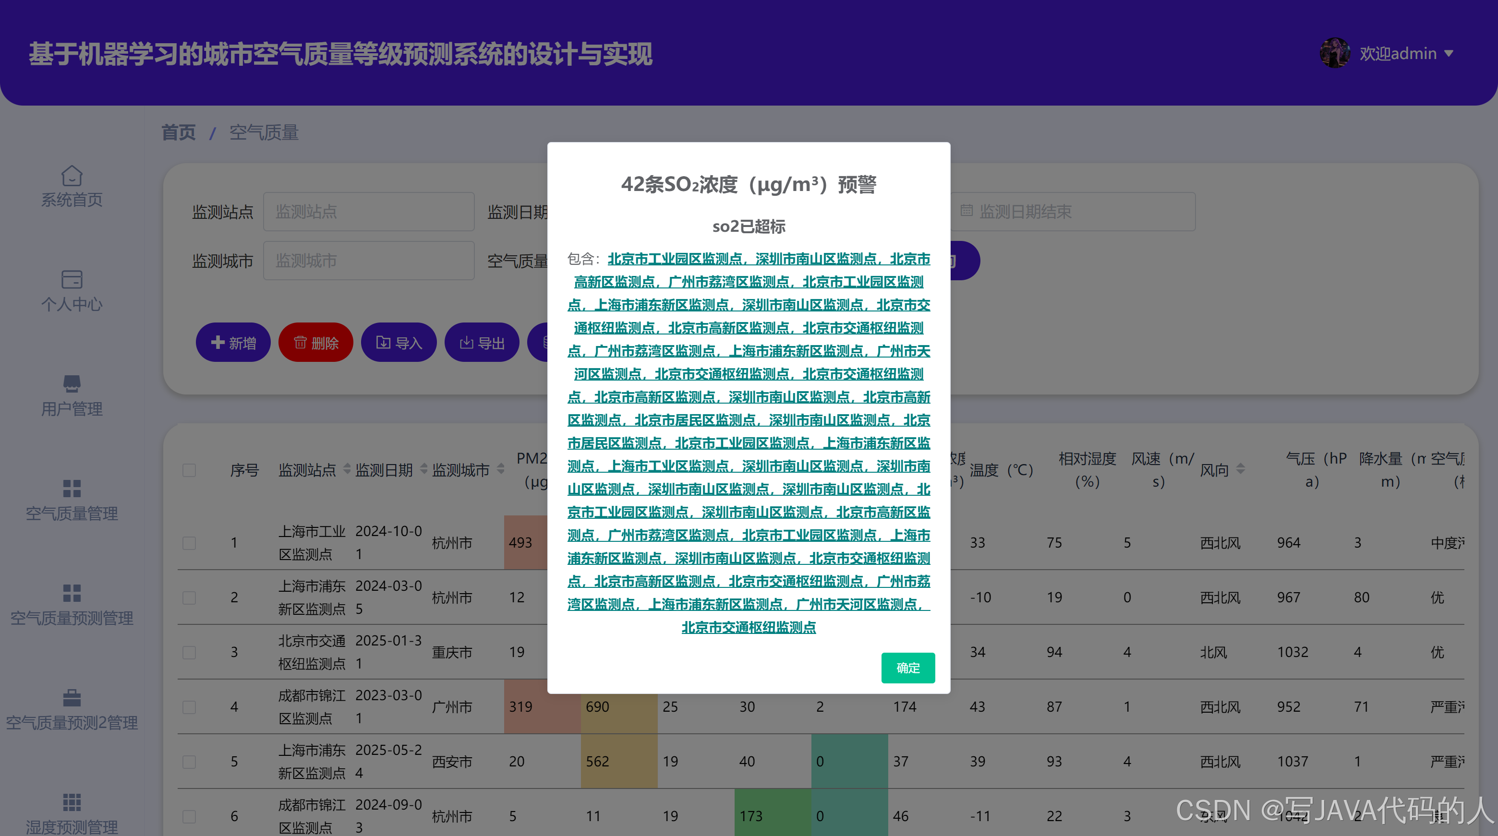Click the 中度 air quality cell in row 1
Screen dimensions: 1498x836
click(1447, 542)
